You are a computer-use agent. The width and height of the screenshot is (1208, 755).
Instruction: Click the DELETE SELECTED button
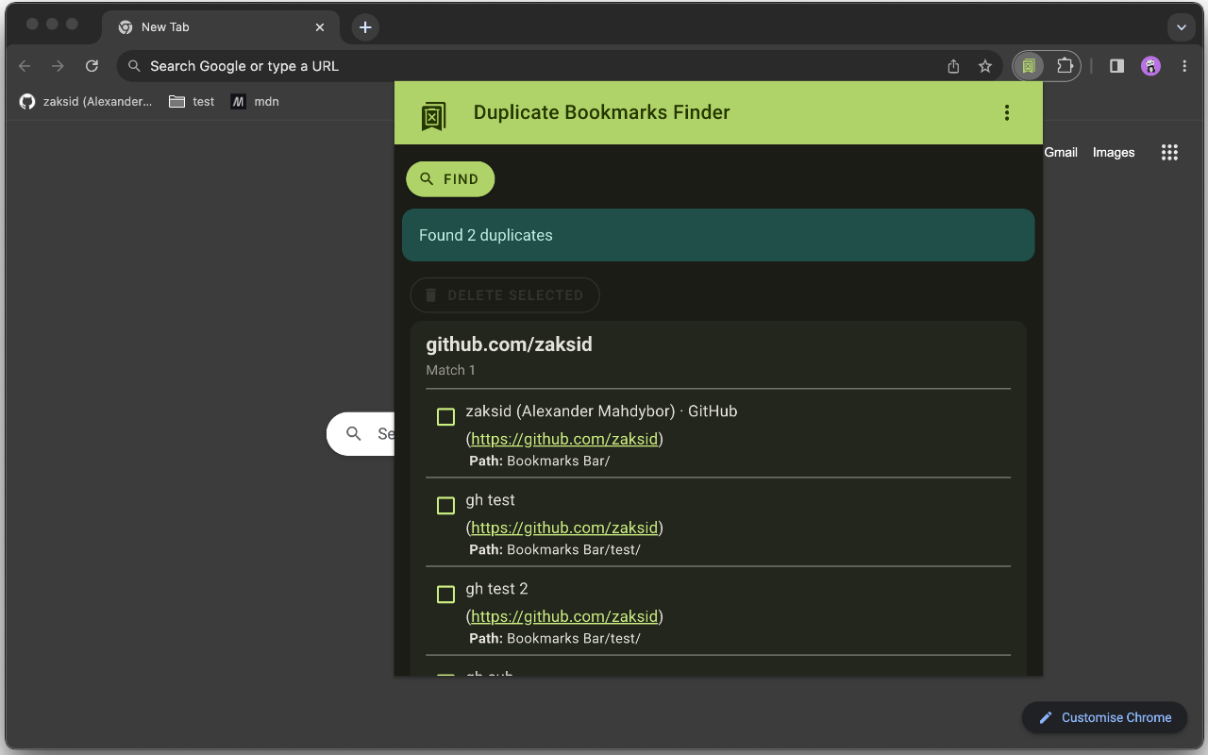coord(505,295)
